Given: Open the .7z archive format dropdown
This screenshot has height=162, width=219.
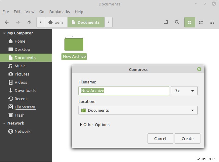Looking at the screenshot, I should click(x=184, y=91).
